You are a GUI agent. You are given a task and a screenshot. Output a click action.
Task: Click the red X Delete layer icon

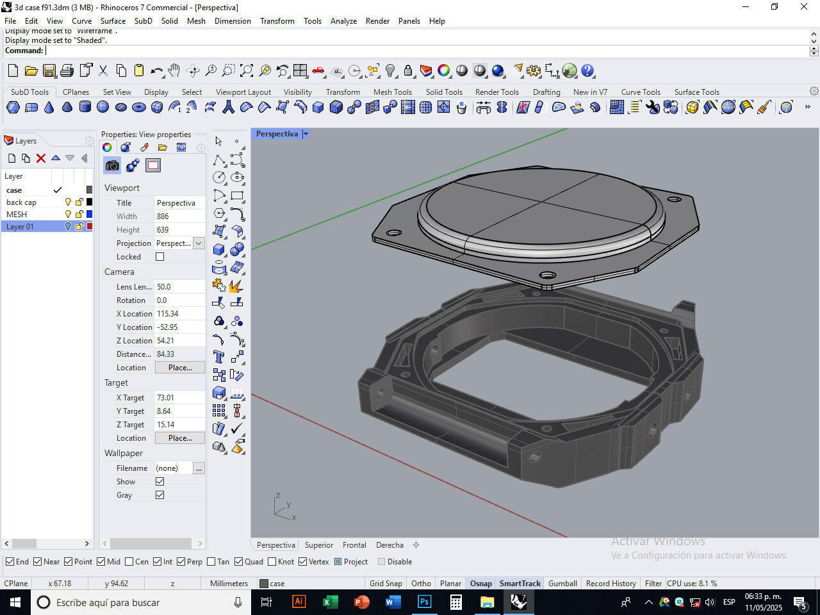[41, 158]
